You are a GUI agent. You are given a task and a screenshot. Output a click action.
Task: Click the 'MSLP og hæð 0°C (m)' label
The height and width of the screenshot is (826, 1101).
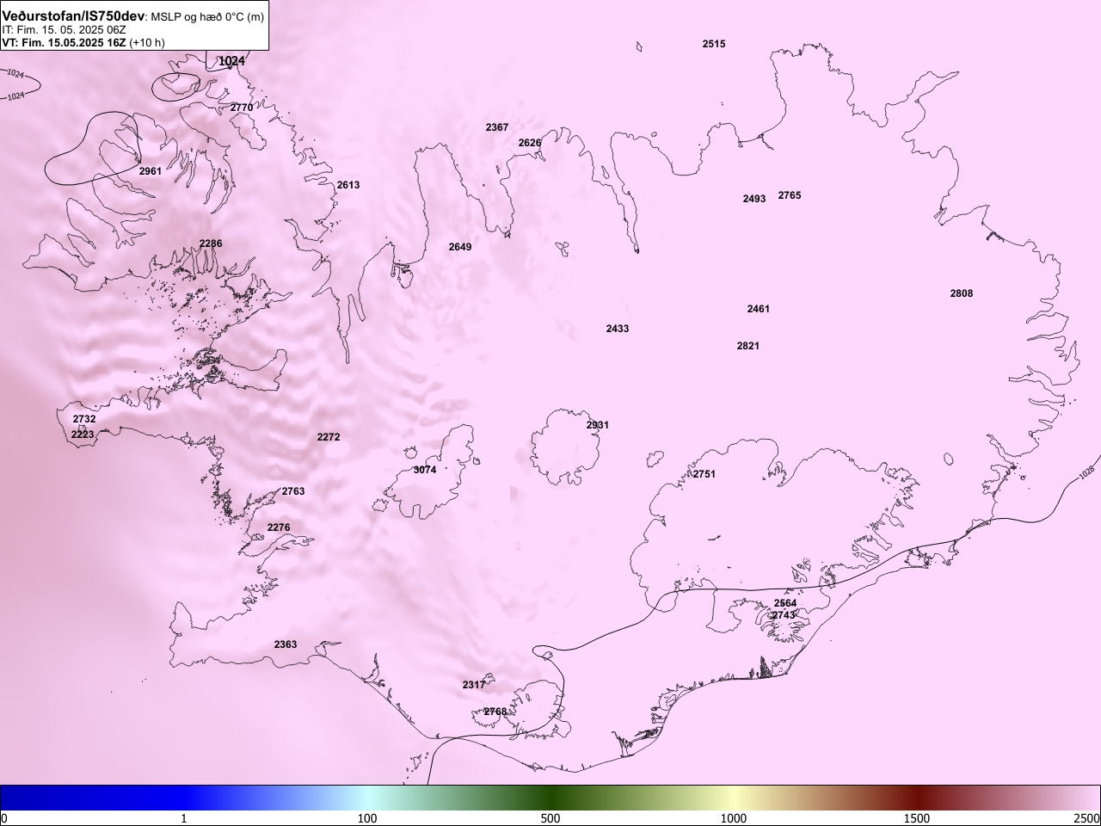click(x=207, y=17)
